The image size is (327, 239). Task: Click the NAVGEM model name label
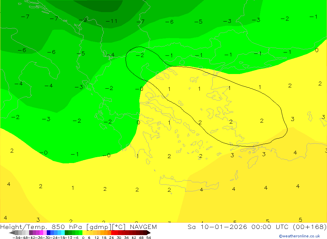[x=143, y=227]
